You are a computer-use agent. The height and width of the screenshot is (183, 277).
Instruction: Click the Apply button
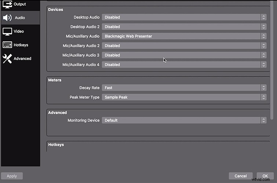point(12,176)
